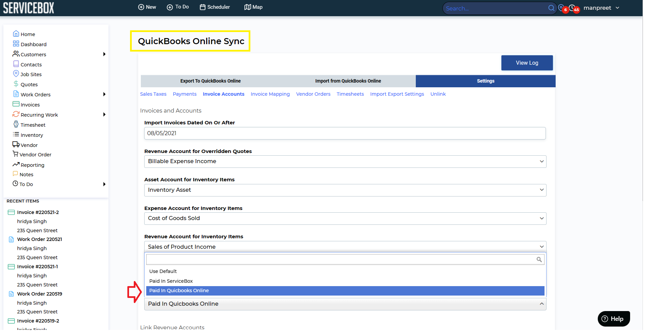652x336 pixels.
Task: Open Import Export Settings link
Action: pyautogui.click(x=397, y=94)
